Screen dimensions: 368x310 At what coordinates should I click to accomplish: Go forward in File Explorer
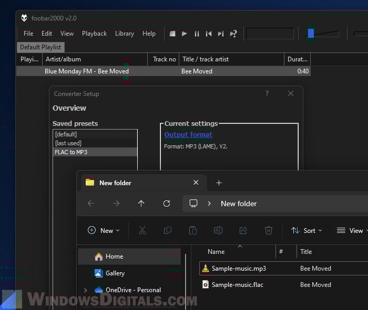click(116, 204)
